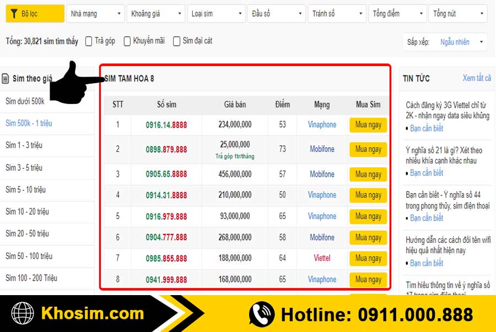Open the Đầu số dropdown
Viewport: 496px width, 332px height.
click(x=276, y=13)
